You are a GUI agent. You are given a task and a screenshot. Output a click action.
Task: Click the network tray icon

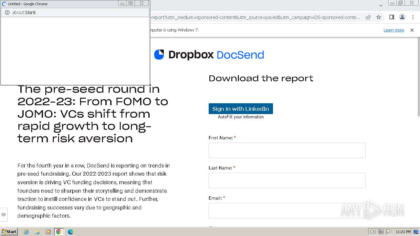(x=381, y=232)
